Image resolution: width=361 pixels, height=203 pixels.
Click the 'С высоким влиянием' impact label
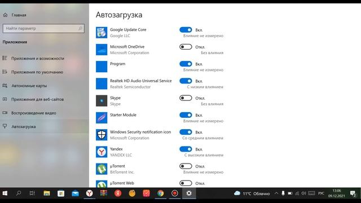pos(204,155)
